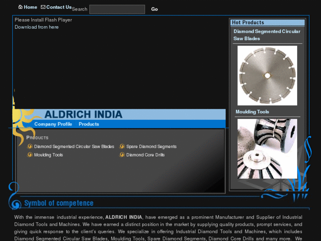Click the Symbol of competence heading
The width and height of the screenshot is (321, 241).
[x=59, y=203]
